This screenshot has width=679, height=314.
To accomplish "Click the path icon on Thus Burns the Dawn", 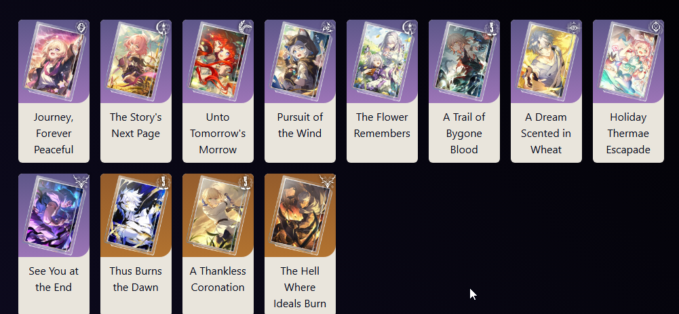I will pos(163,182).
